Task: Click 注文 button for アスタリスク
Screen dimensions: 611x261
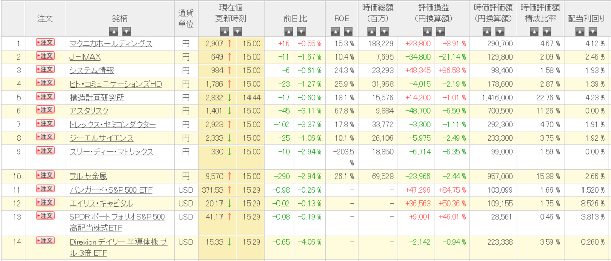Action: click(45, 110)
